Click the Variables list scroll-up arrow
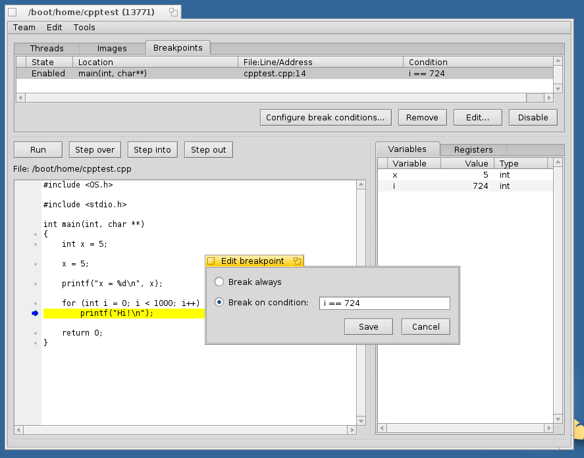Viewport: 584px width, 458px height. (558, 163)
